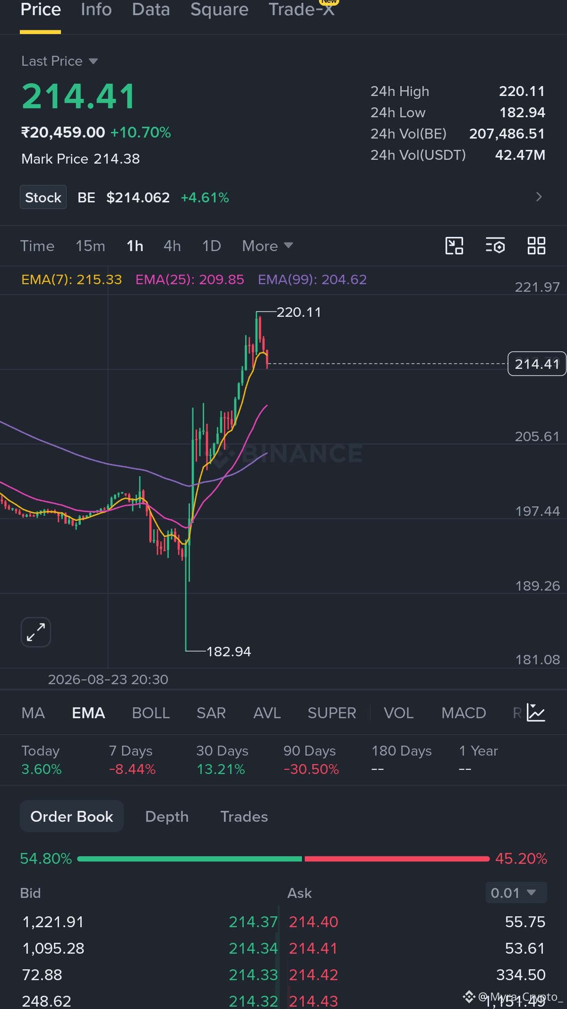Select ask price 214.42
Screen dimensions: 567x1009
314,974
